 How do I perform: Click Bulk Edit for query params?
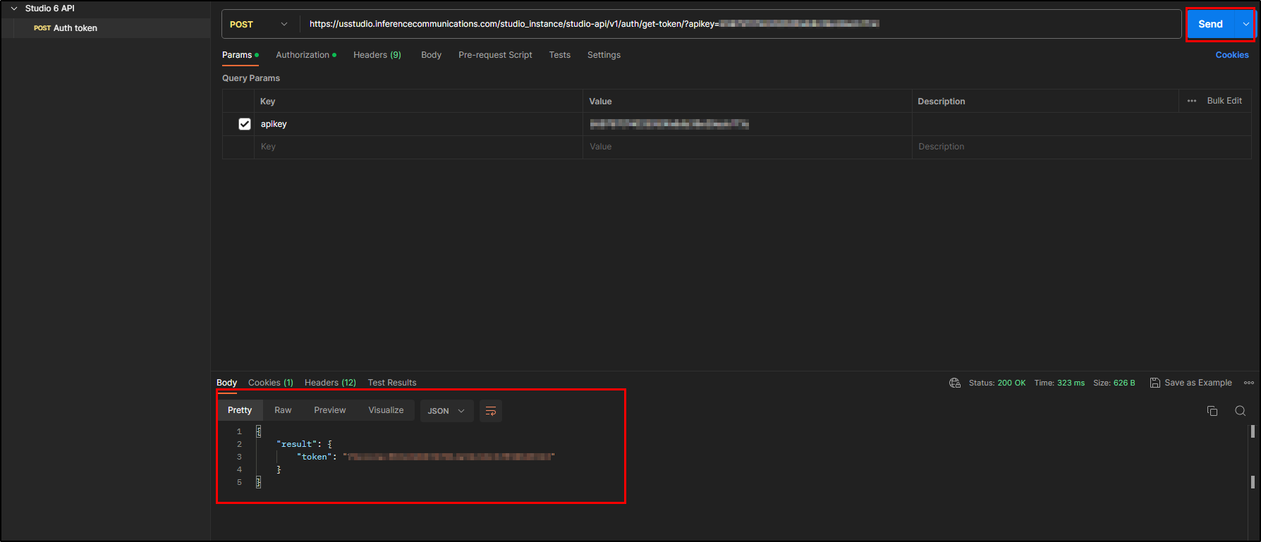[x=1224, y=101]
